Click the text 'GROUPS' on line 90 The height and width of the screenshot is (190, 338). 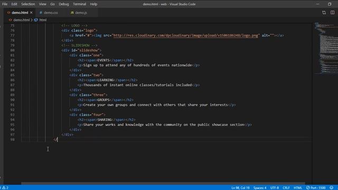pyautogui.click(x=104, y=100)
